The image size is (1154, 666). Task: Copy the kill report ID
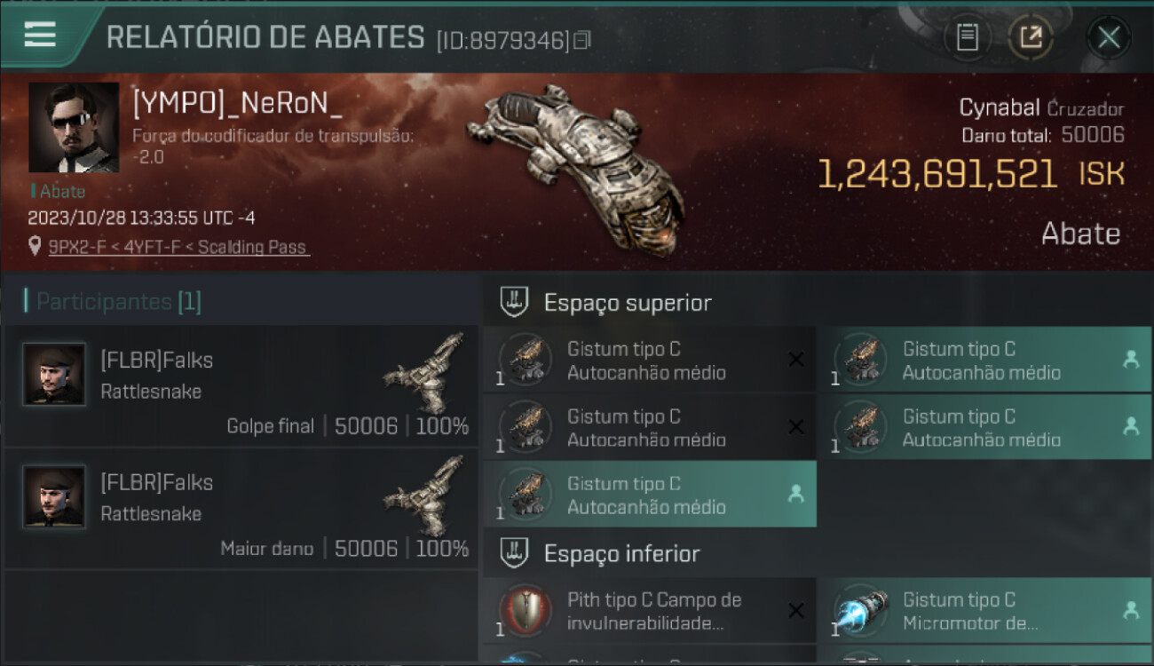[x=582, y=40]
